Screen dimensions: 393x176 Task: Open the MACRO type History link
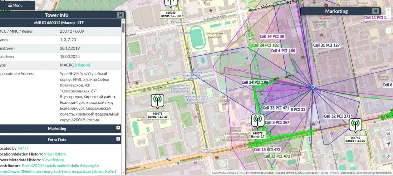click(x=83, y=65)
